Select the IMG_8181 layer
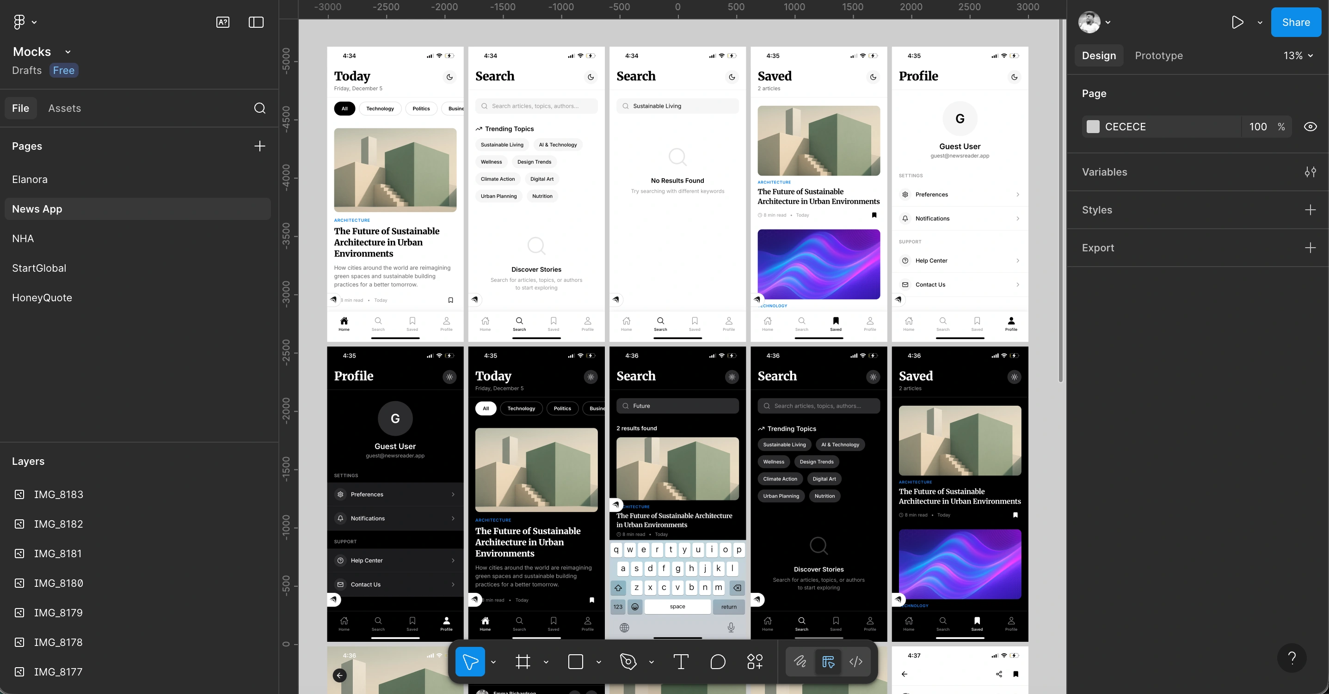 click(x=58, y=554)
